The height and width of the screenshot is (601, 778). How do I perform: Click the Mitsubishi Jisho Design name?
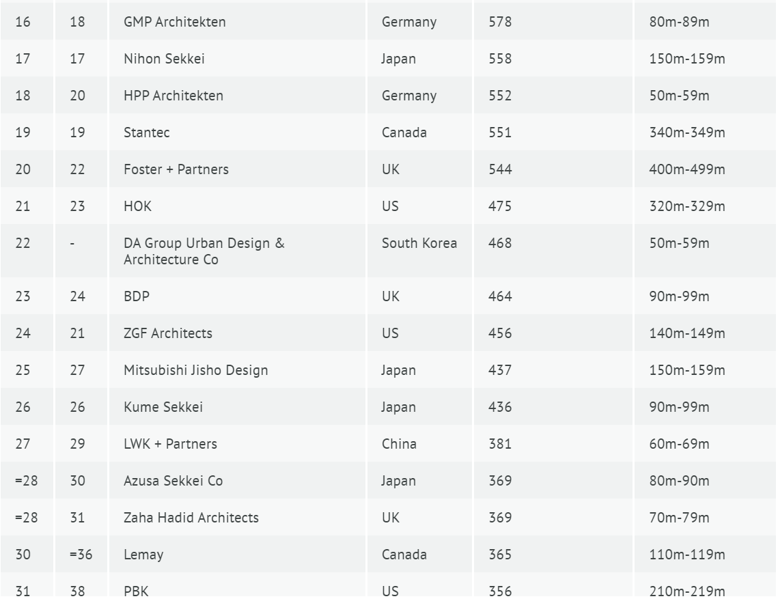pyautogui.click(x=195, y=370)
